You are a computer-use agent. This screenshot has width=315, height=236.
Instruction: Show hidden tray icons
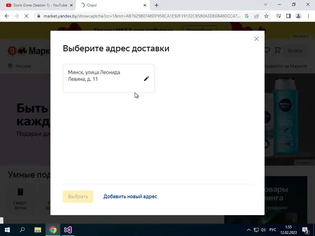(x=249, y=230)
